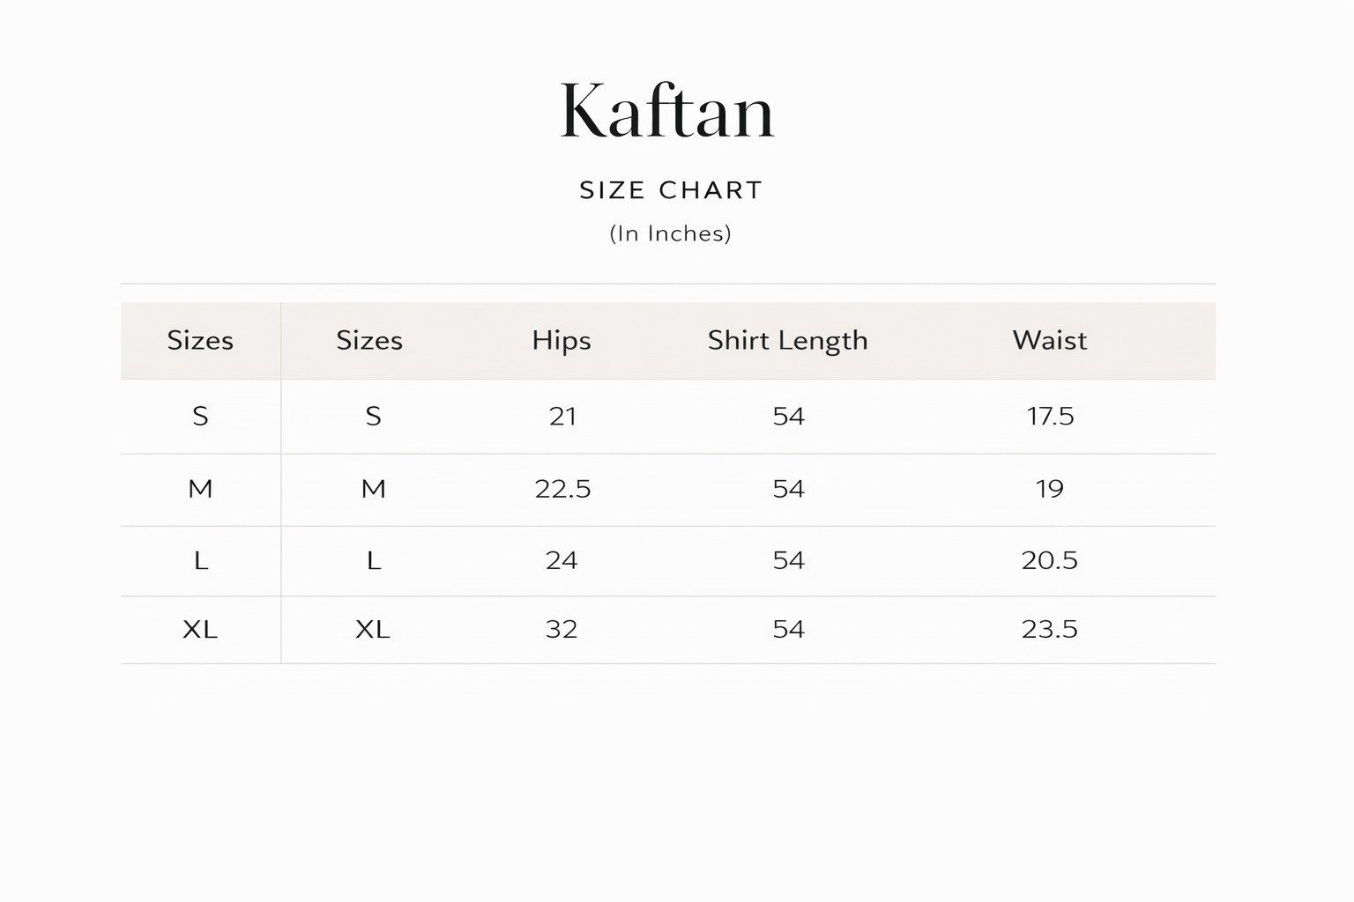Select the Hips column header
Screen dimensions: 1354x902
click(x=562, y=340)
